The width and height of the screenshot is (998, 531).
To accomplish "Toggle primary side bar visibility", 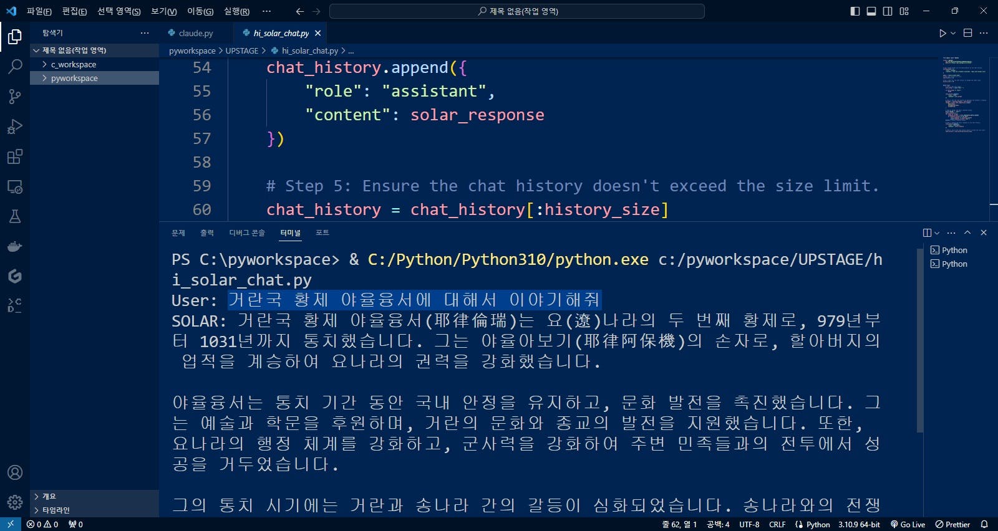I will (855, 11).
